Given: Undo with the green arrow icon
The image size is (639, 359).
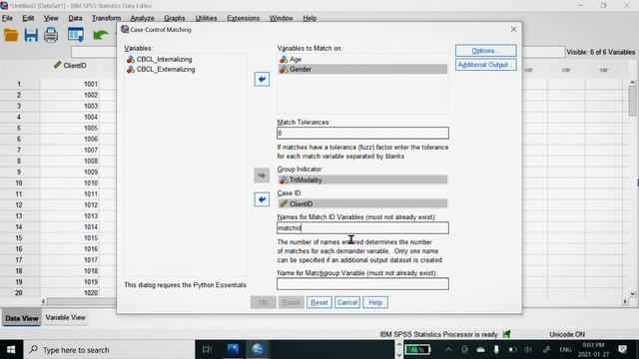Looking at the screenshot, I should click(x=100, y=35).
